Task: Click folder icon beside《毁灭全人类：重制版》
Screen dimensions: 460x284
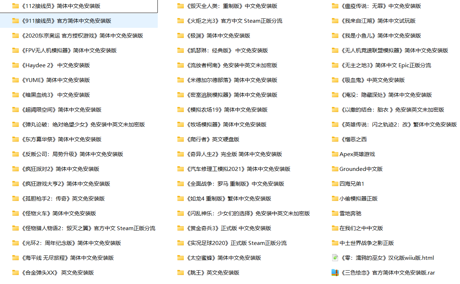Action: [181, 6]
